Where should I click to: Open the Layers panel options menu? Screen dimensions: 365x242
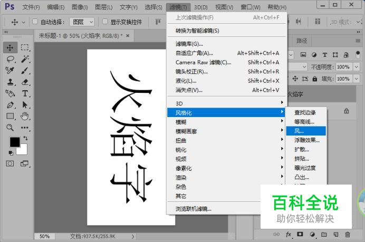(358, 41)
